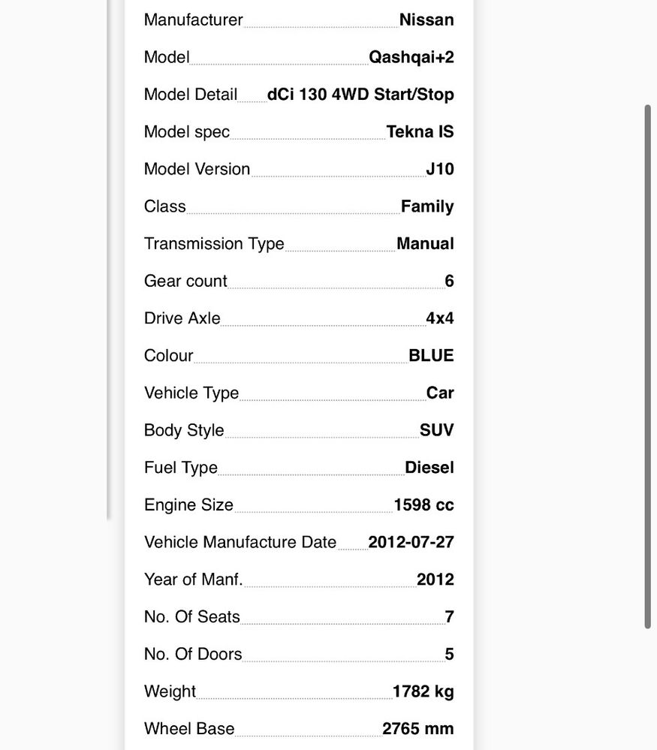Select the value 'Nissan'
Screen dimensions: 657x750
pos(426,20)
